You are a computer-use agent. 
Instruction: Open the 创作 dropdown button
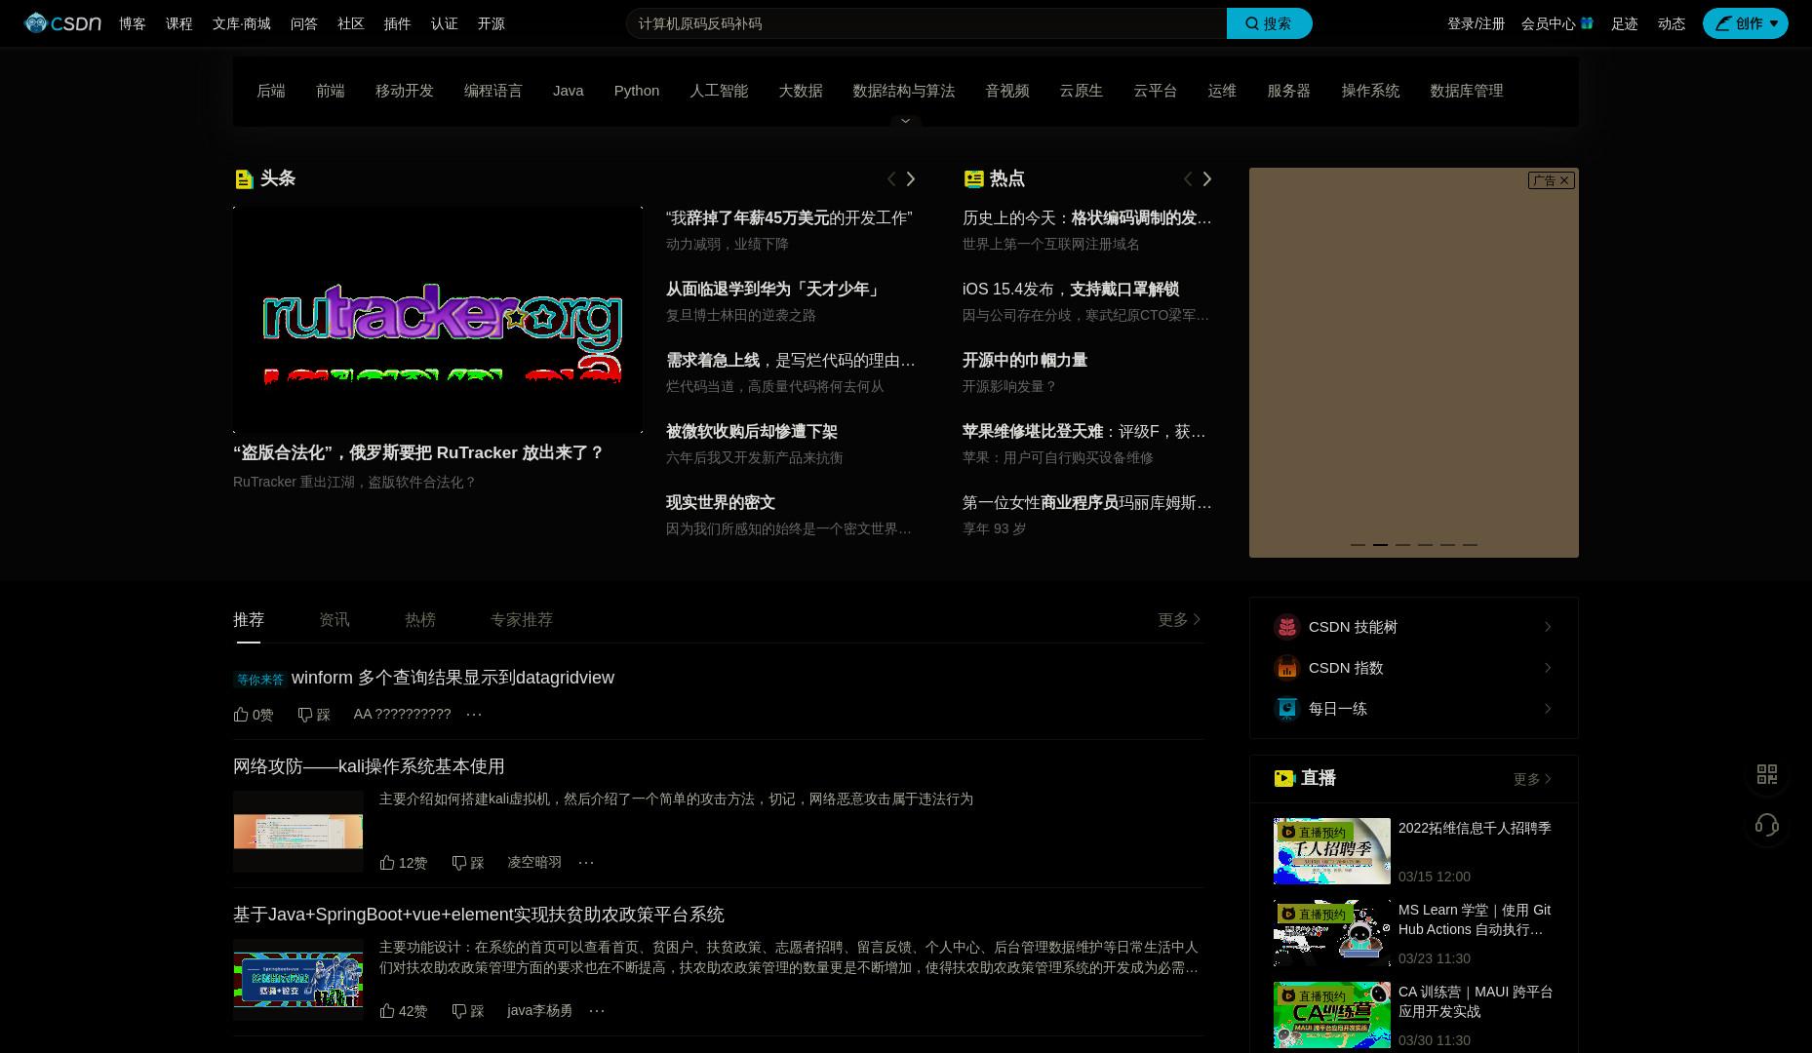[x=1745, y=23]
